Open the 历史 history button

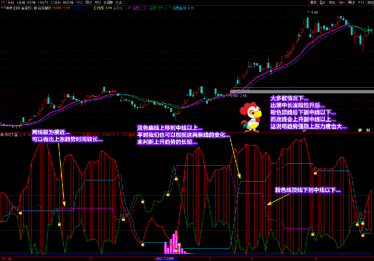point(332,2)
